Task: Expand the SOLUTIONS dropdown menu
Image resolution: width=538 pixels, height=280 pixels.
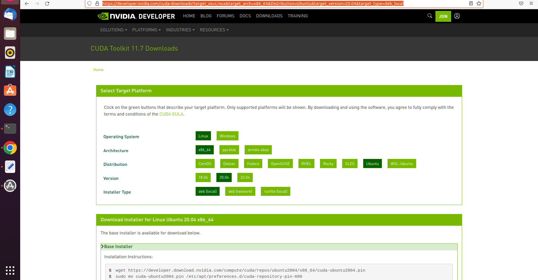Action: click(113, 30)
